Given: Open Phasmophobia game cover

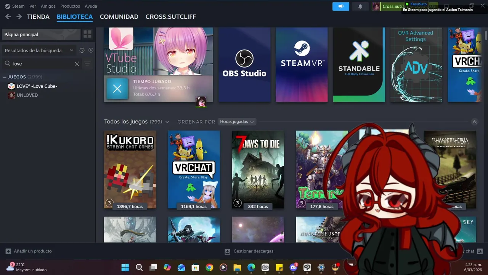Looking at the screenshot, I should 450,170.
